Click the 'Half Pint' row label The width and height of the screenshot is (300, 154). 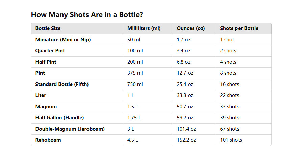coord(46,62)
